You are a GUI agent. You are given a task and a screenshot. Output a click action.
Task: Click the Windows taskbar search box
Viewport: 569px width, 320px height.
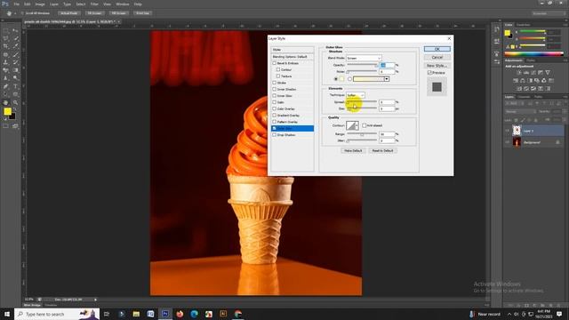(x=57, y=314)
